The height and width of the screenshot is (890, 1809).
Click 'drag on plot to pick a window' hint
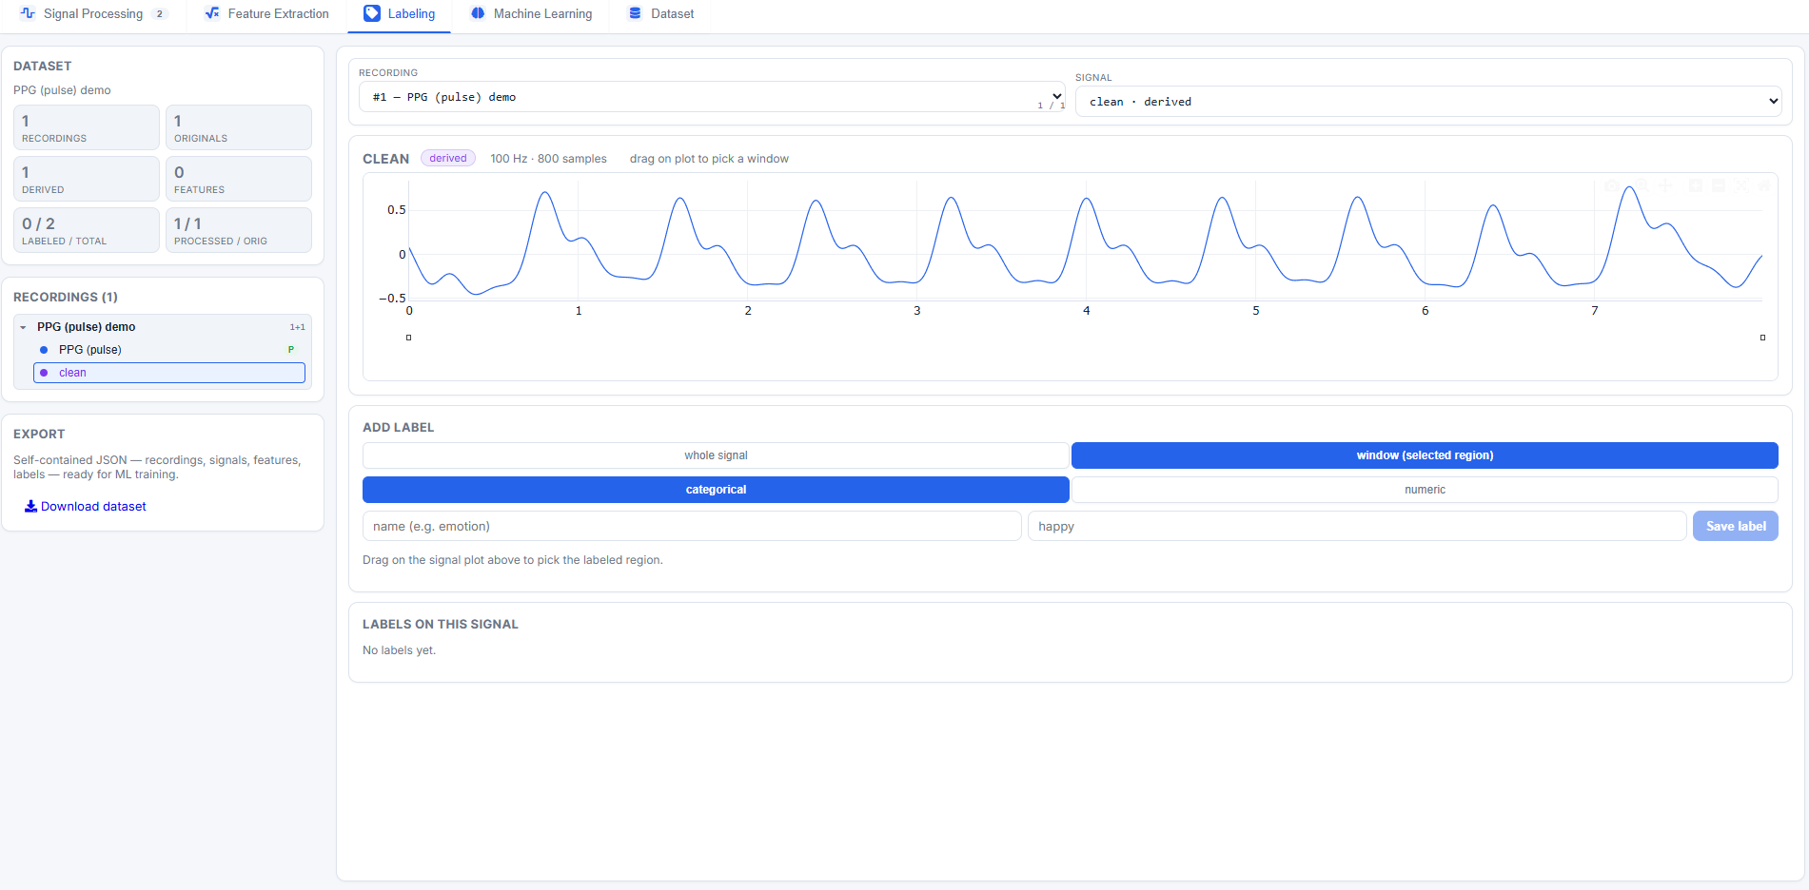click(x=709, y=159)
